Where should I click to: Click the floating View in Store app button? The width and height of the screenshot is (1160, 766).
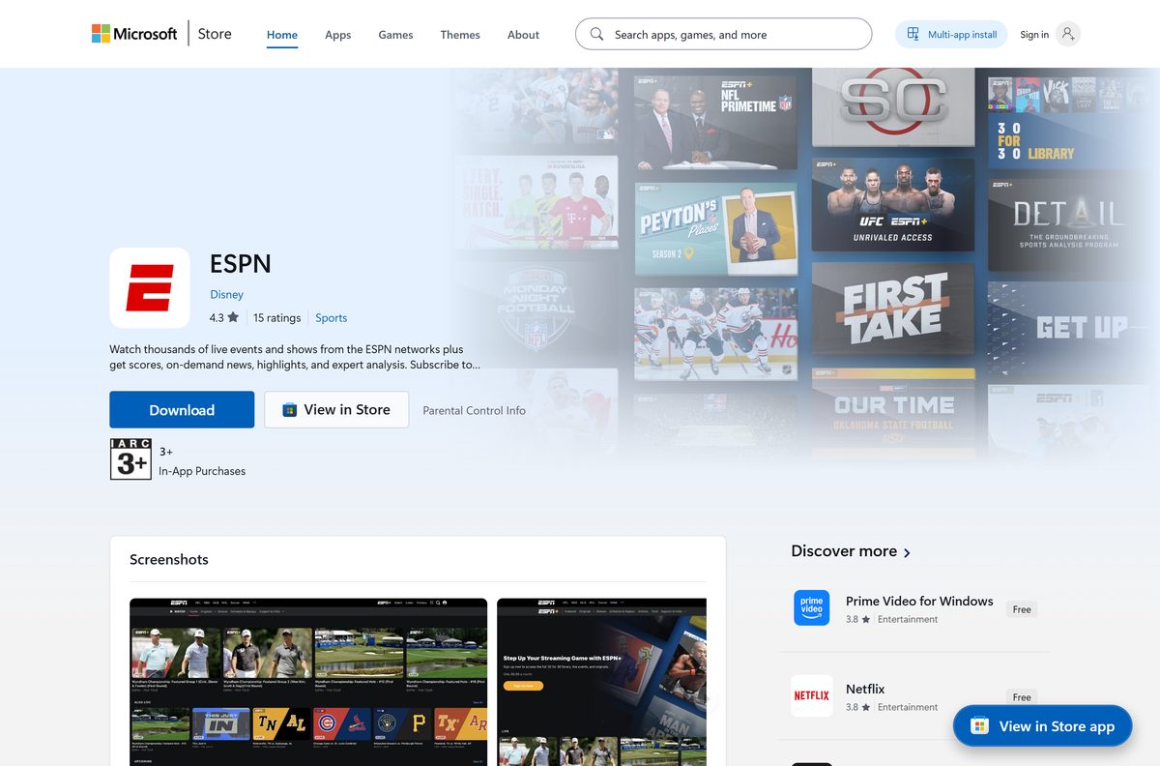[x=1042, y=726]
